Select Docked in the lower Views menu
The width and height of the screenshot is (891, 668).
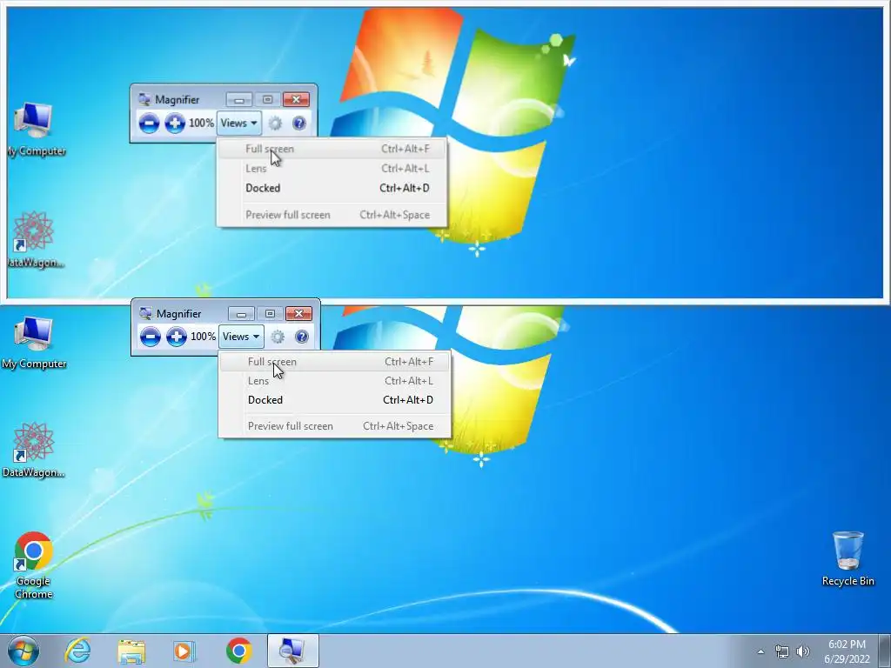pos(335,400)
